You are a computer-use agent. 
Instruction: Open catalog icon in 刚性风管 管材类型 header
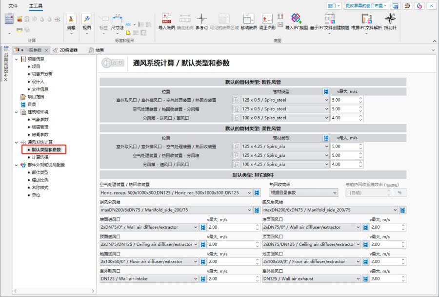click(x=326, y=91)
